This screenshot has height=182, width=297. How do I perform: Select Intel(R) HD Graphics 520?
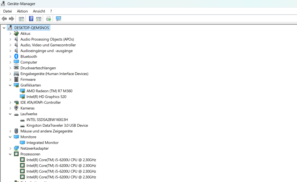(46, 96)
